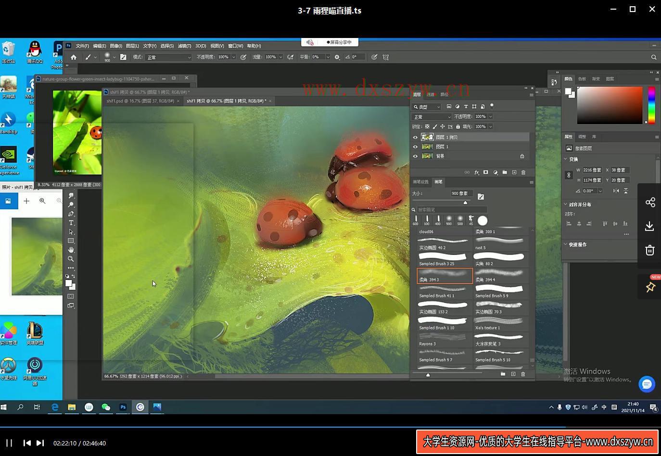Click the rainbow hue strip in Color panel
Image resolution: width=661 pixels, height=456 pixels.
coord(651,105)
